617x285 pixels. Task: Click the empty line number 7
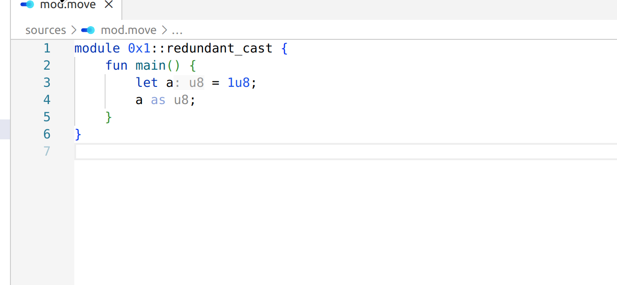(x=47, y=151)
